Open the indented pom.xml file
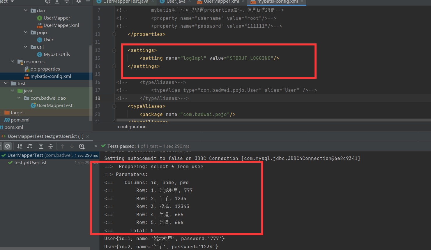This screenshot has width=431, height=250. click(20, 120)
